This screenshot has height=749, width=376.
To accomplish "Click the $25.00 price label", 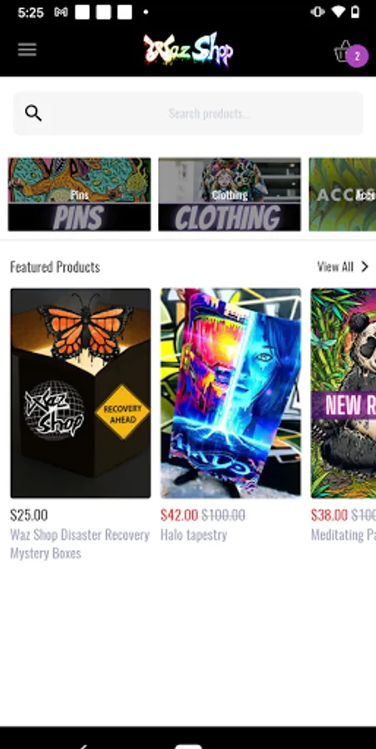I will tap(28, 515).
